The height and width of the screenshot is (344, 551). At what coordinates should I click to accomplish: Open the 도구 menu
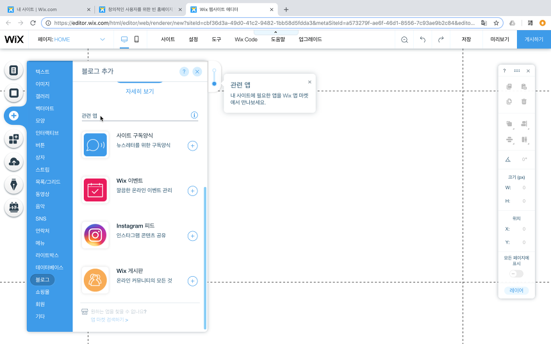[216, 39]
